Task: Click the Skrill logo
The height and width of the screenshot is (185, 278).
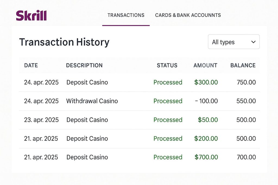Action: (x=31, y=15)
